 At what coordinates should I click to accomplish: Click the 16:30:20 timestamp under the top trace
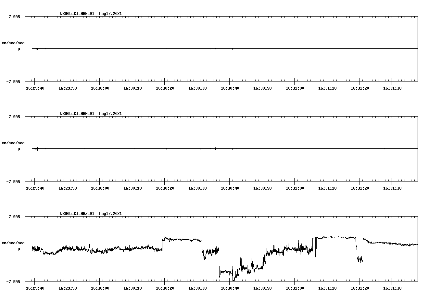[x=165, y=87]
